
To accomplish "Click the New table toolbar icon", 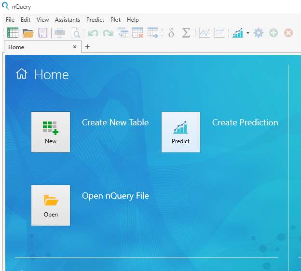I will pyautogui.click(x=13, y=33).
